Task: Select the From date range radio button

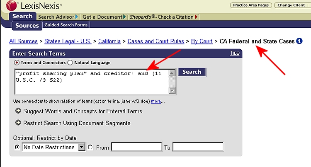Action: [x=90, y=147]
